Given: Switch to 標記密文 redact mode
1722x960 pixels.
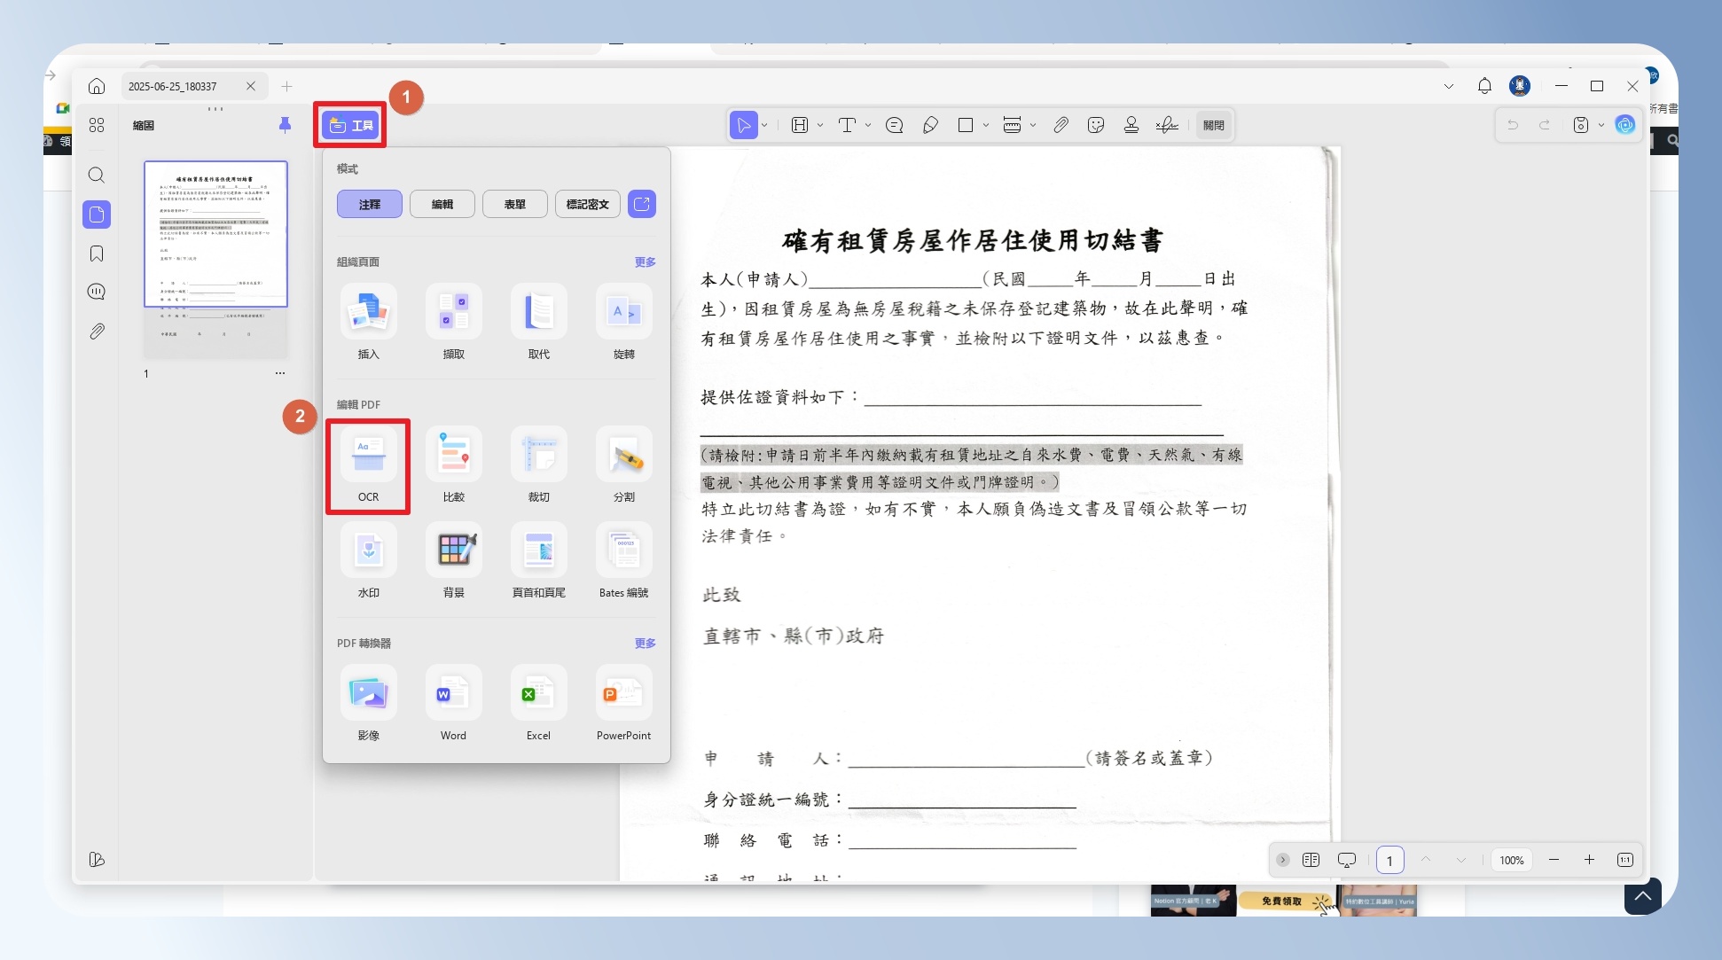Looking at the screenshot, I should point(588,204).
